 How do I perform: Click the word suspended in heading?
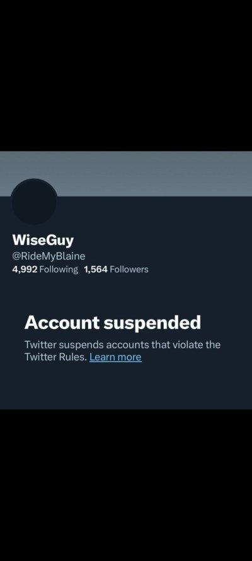pos(152,323)
